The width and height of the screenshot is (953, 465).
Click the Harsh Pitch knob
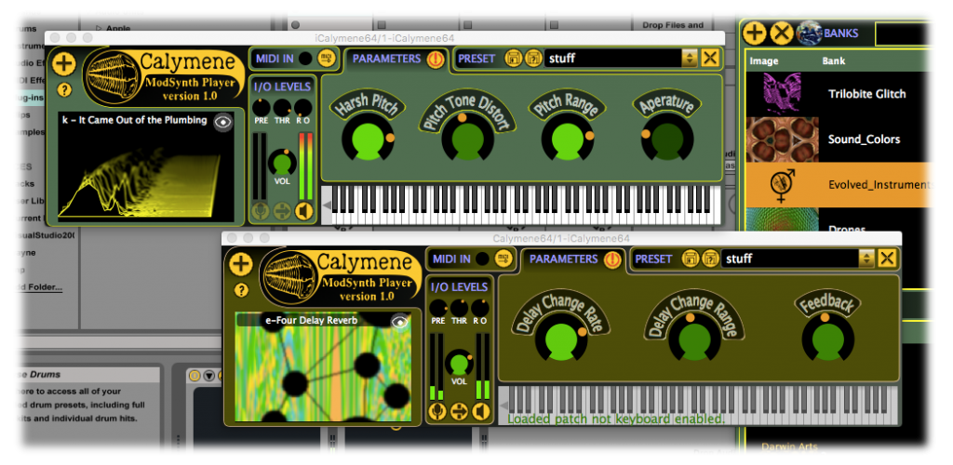(369, 138)
